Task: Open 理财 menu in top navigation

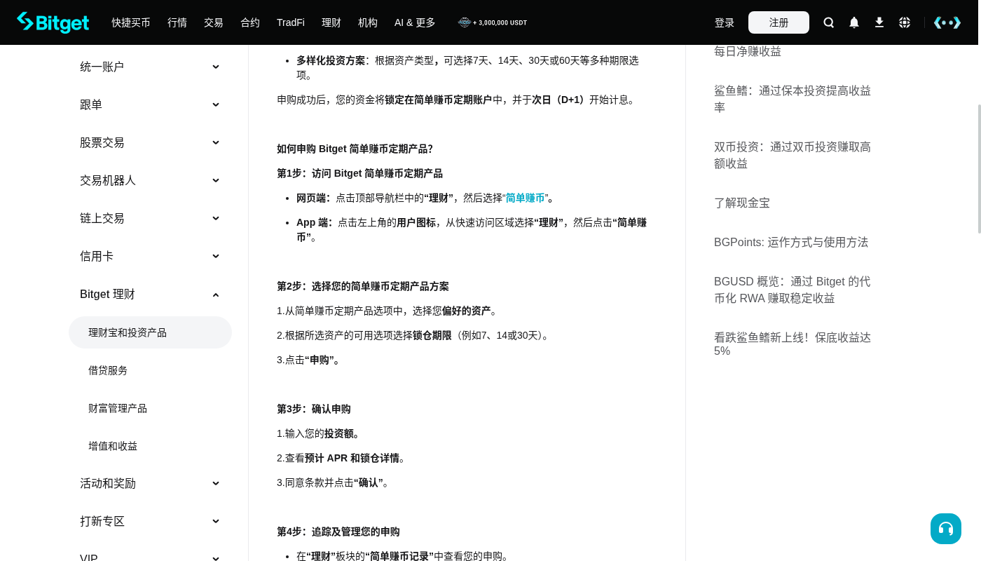Action: (331, 22)
